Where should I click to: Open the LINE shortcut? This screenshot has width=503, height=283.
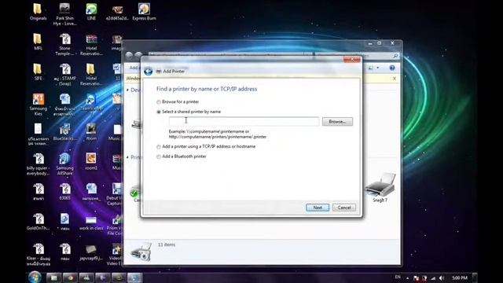click(x=91, y=12)
